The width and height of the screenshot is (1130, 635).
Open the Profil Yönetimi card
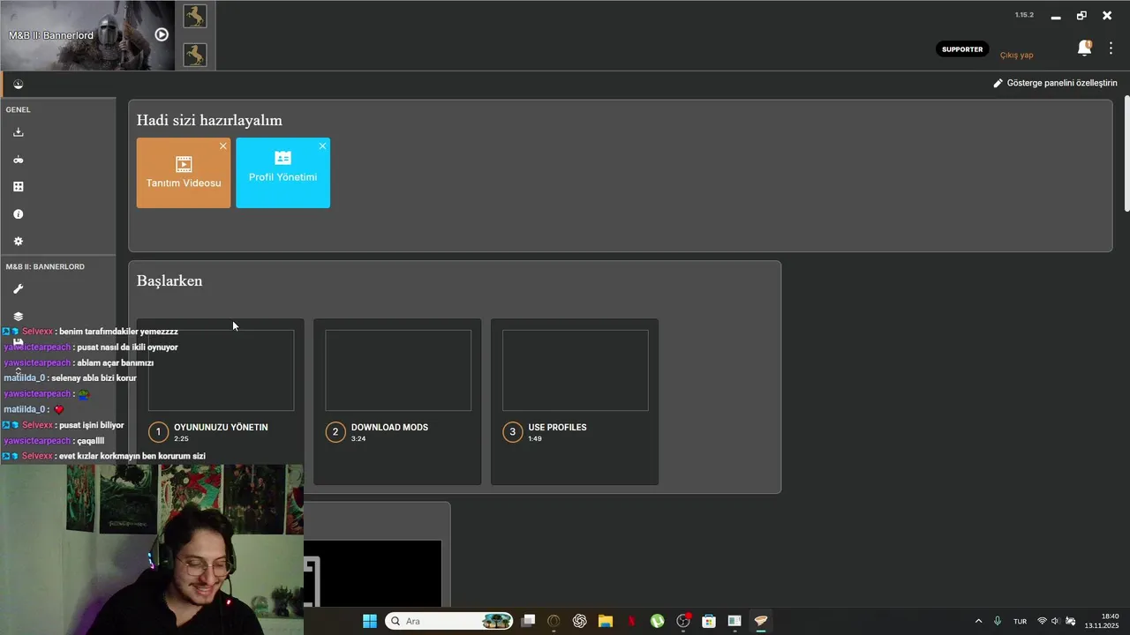[282, 173]
